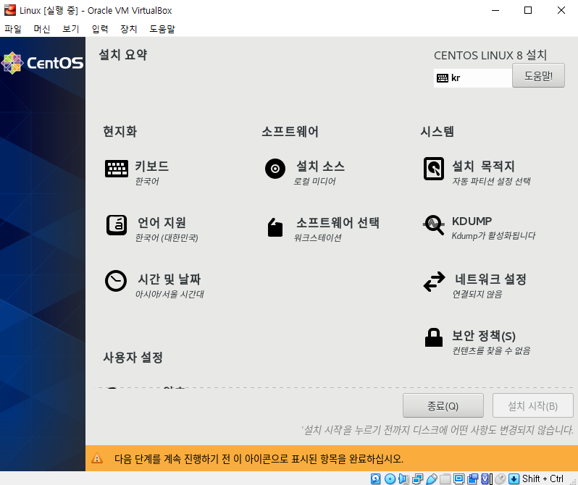
Task: Open the 소프트웨어 선택 package icon
Action: tap(275, 227)
